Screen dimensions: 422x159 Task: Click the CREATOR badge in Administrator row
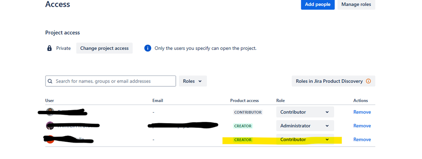pyautogui.click(x=243, y=126)
